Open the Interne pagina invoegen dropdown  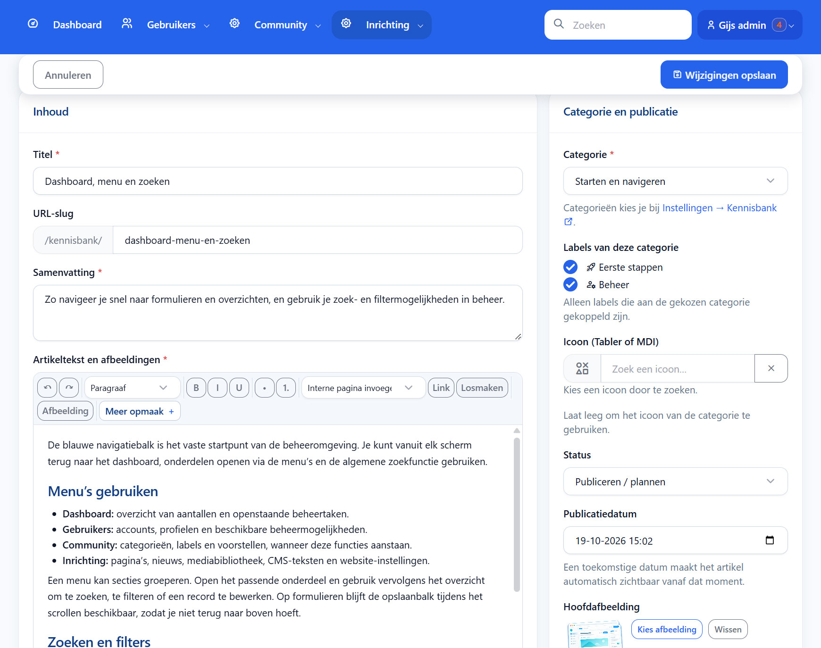pos(363,388)
